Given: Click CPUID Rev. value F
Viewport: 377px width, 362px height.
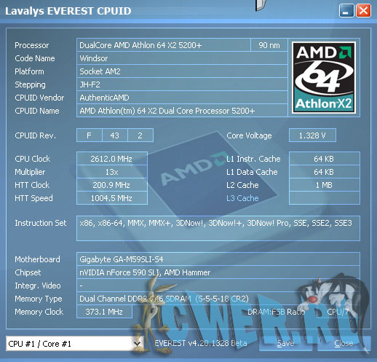Looking at the screenshot, I should tap(90, 135).
